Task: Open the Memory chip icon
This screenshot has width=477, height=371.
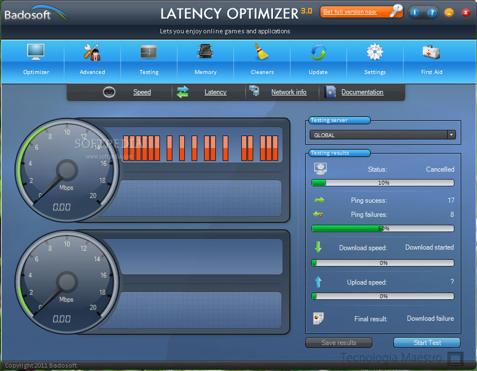Action: 205,51
